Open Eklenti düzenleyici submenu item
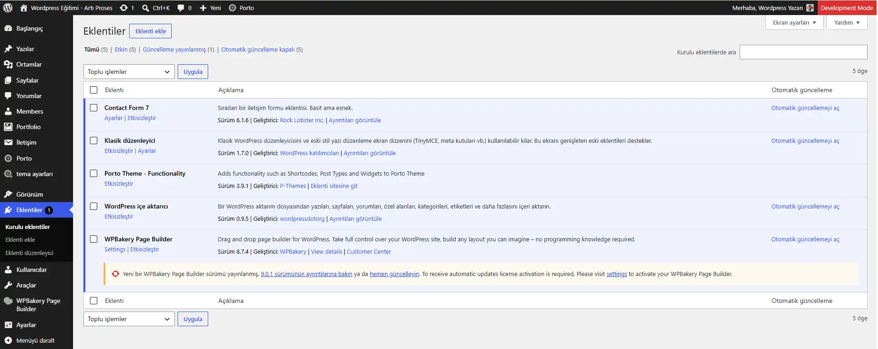The width and height of the screenshot is (878, 349). point(29,253)
